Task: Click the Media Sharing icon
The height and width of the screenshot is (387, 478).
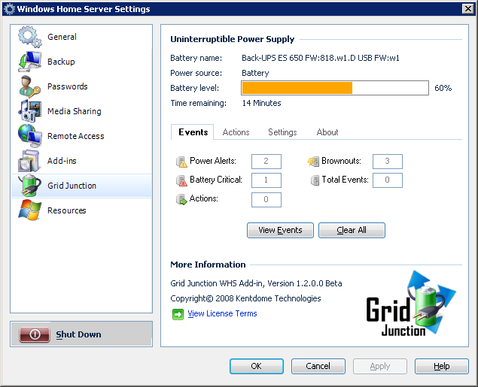Action: click(x=29, y=111)
